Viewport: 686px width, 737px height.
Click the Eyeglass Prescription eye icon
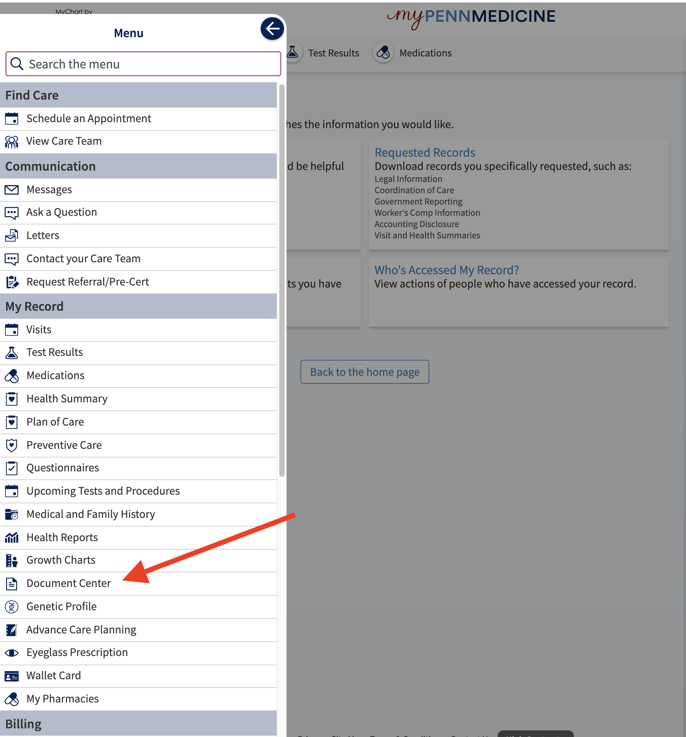click(x=12, y=653)
